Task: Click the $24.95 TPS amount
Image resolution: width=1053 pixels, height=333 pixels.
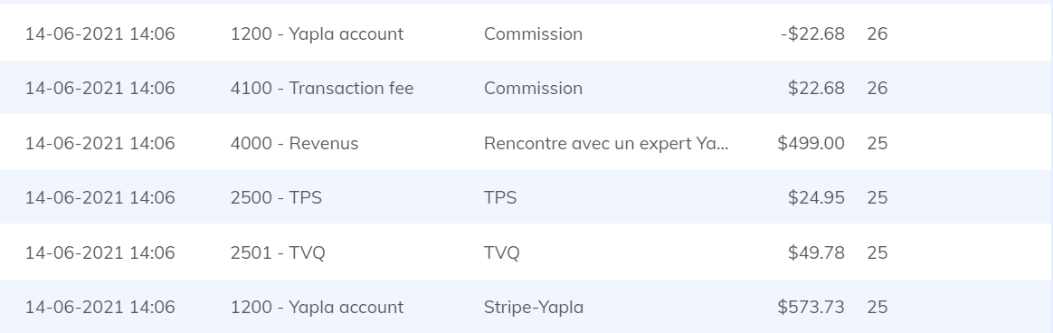Action: pos(816,197)
